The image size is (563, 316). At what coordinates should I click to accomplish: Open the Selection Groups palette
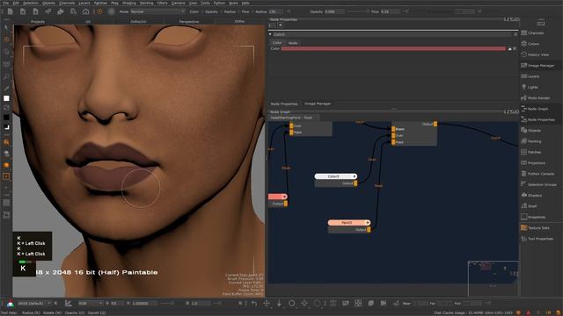538,184
